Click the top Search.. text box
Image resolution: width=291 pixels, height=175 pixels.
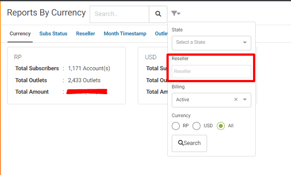(x=120, y=14)
